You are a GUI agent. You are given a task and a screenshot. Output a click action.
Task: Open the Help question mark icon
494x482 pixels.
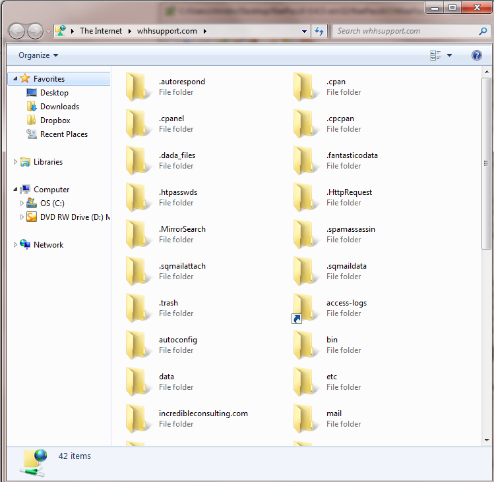(x=477, y=55)
